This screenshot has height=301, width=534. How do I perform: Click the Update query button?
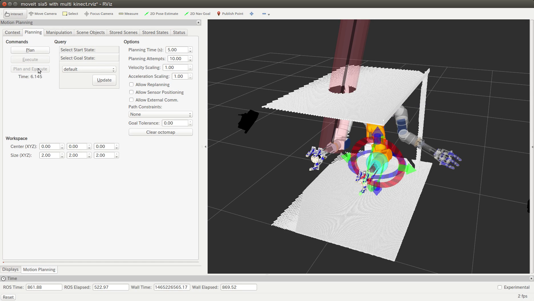click(104, 80)
